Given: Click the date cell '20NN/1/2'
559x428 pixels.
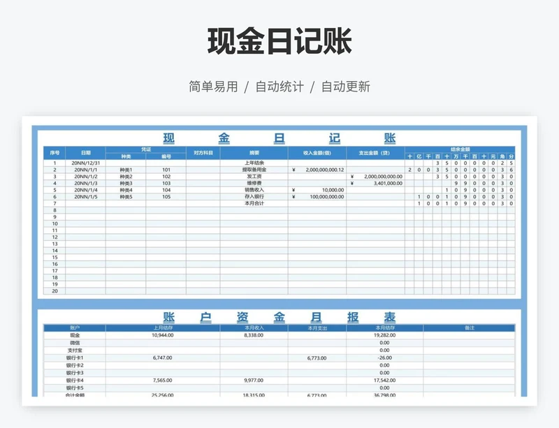Looking at the screenshot, I should point(85,177).
